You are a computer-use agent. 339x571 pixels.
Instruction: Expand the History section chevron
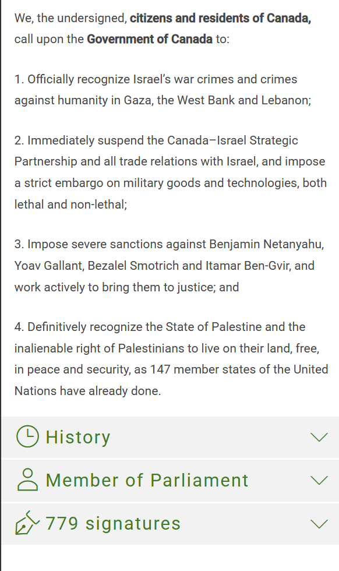coord(319,437)
